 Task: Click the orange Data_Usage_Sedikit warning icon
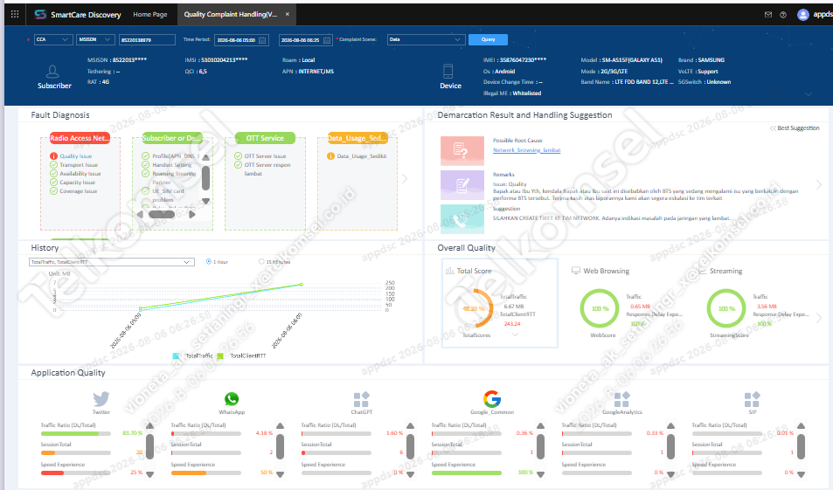(x=330, y=156)
